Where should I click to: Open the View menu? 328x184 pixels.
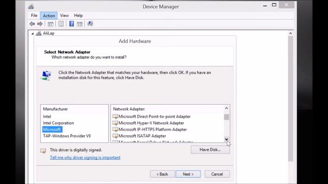[65, 16]
